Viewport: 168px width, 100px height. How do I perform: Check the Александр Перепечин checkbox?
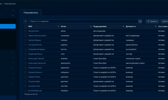(26, 63)
